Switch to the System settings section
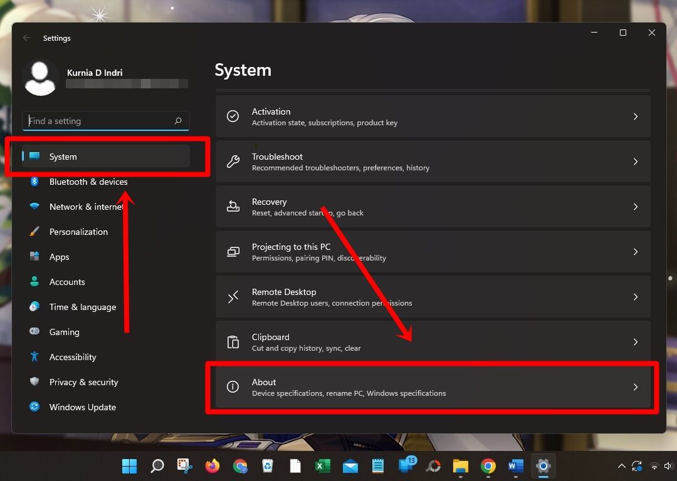677x481 pixels. [x=63, y=157]
